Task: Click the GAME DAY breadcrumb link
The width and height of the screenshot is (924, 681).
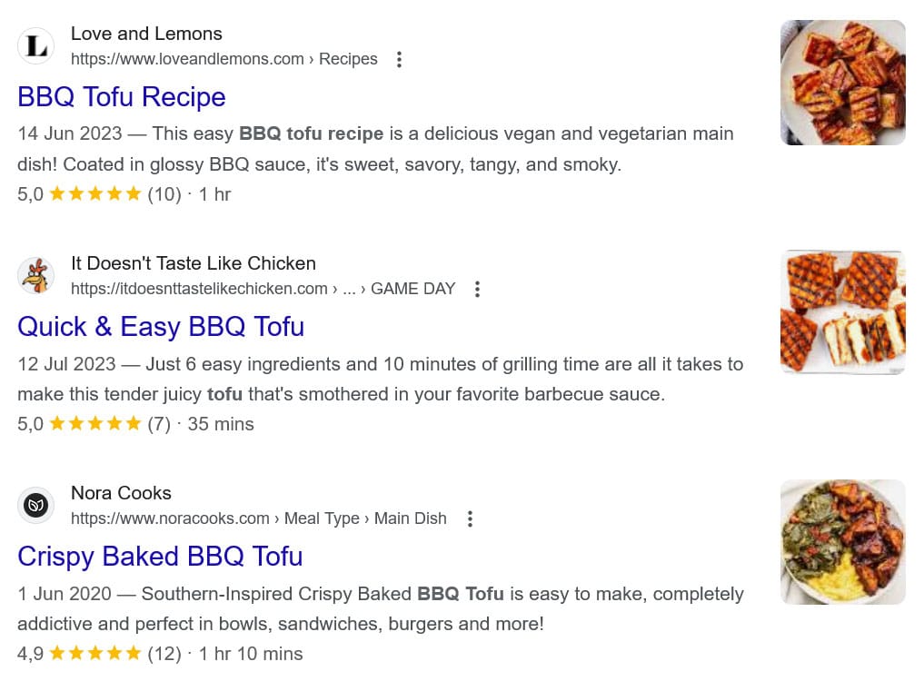Action: [413, 289]
